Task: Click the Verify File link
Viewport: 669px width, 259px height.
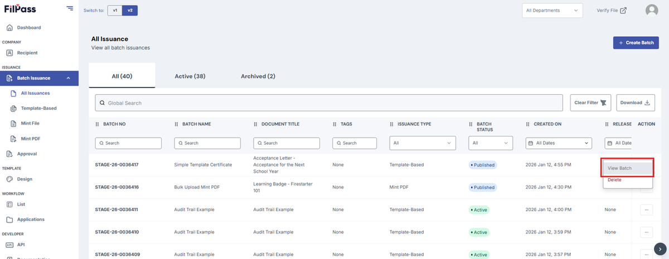Action: point(612,10)
